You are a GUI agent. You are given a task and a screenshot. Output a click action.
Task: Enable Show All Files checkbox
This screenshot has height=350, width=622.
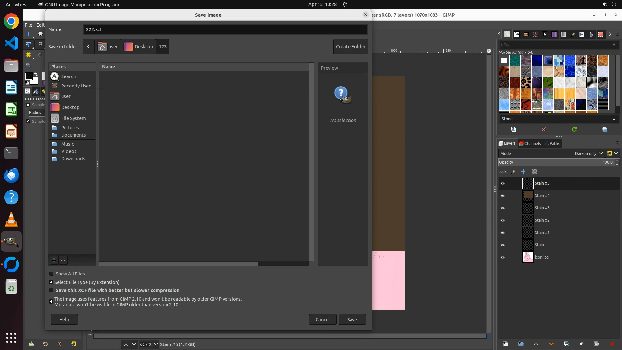pyautogui.click(x=51, y=274)
